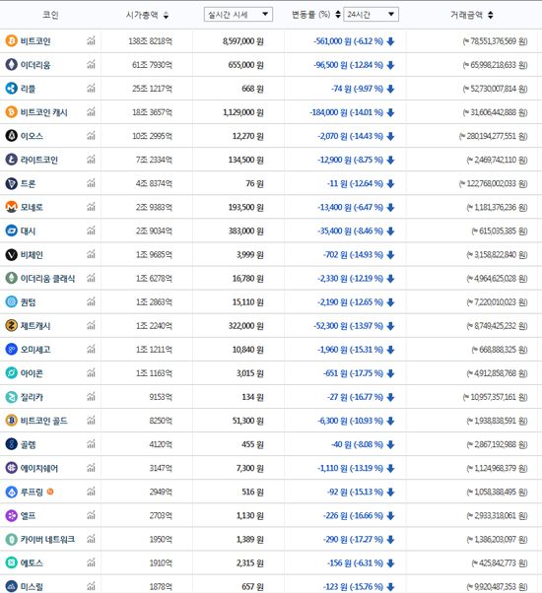Click the 카이버 네트워크 coin logo
Viewport: 542px width, 593px height.
[12, 539]
